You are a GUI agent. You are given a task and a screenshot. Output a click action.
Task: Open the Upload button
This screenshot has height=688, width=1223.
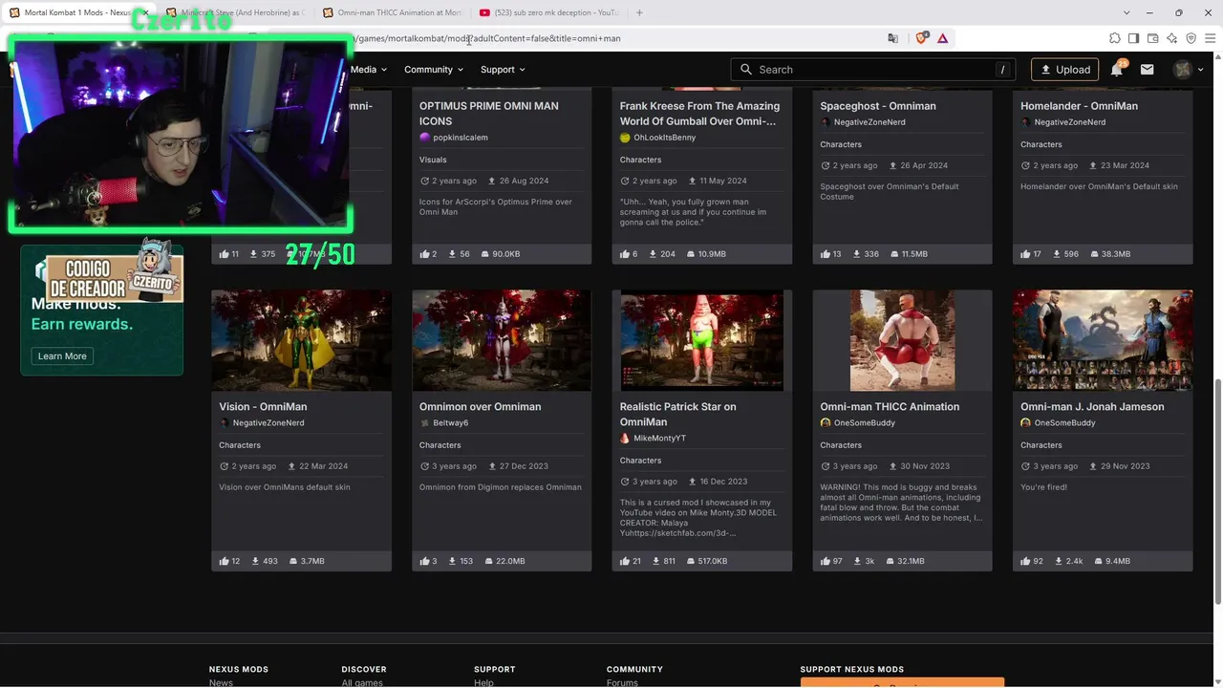(x=1065, y=70)
